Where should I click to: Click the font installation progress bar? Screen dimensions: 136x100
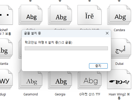pos(66,48)
